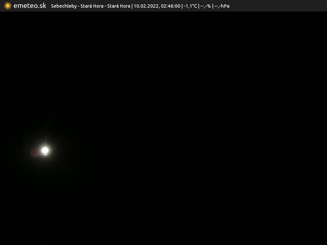Screen dimensions: 327x245
Task: Click the temperature reading -1,1°C
Action: pyautogui.click(x=190, y=6)
